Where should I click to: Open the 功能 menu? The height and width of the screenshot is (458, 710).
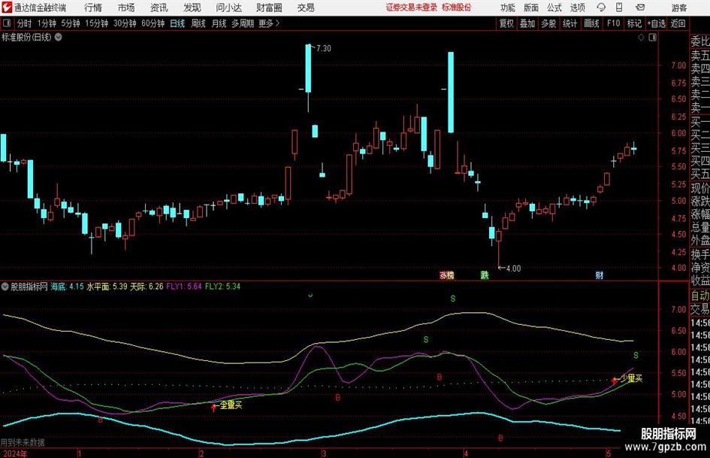pyautogui.click(x=508, y=8)
